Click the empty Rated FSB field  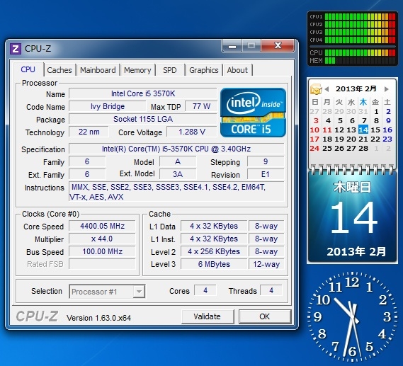coord(102,264)
